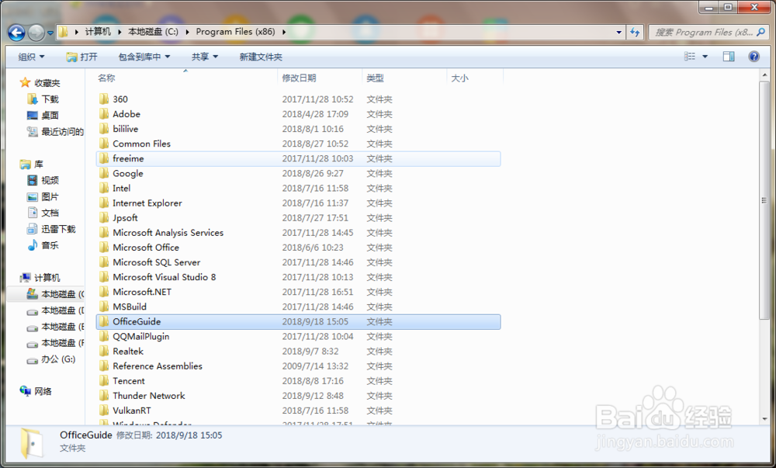Image resolution: width=776 pixels, height=468 pixels.
Task: Select 计算机 in navigation pane
Action: click(x=40, y=278)
